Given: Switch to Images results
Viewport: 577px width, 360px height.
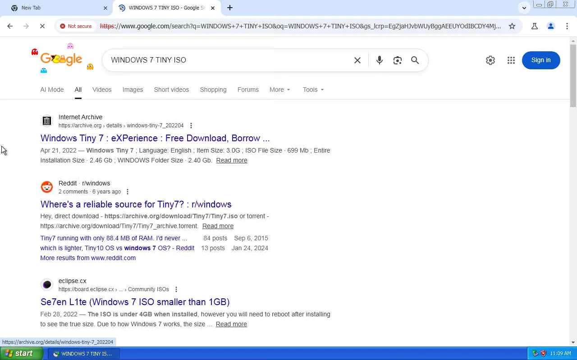Looking at the screenshot, I should coord(133,90).
